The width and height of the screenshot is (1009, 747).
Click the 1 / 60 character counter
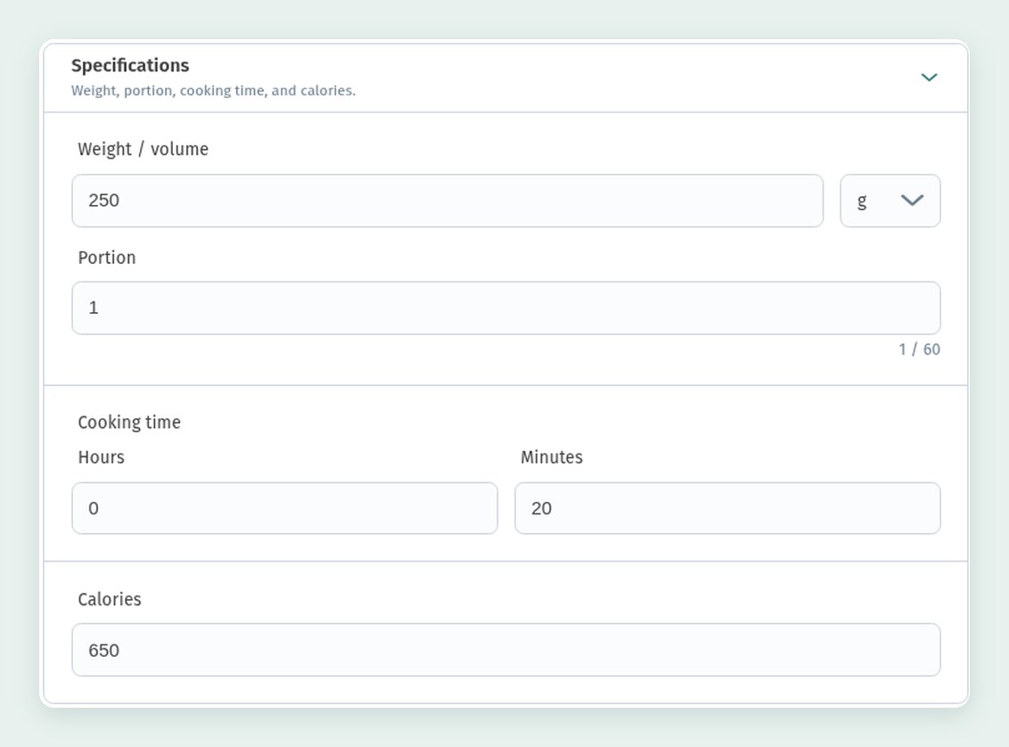click(920, 349)
